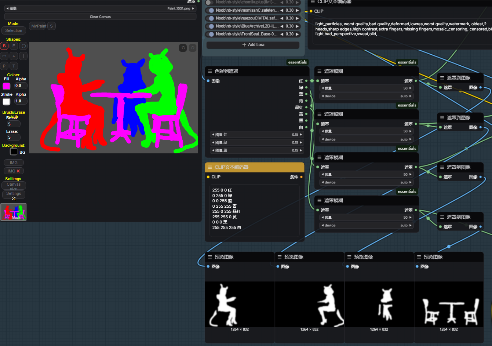The width and height of the screenshot is (492, 346).
Task: Select the rectangle shape tool
Action: (x=4, y=56)
